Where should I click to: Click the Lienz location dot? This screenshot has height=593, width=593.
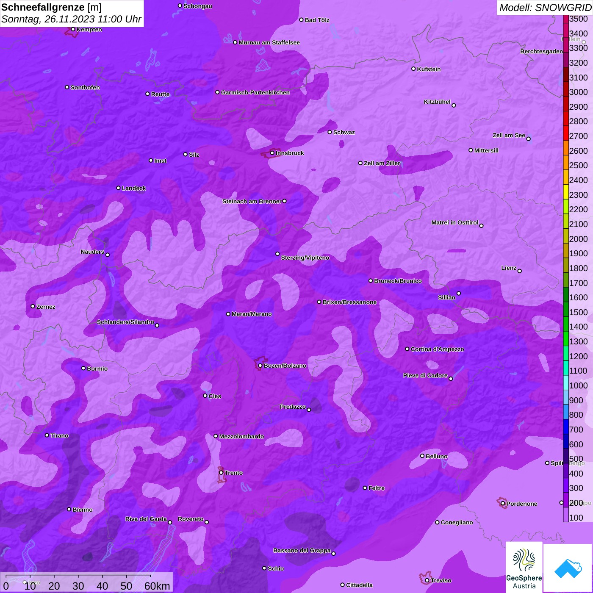coord(520,271)
